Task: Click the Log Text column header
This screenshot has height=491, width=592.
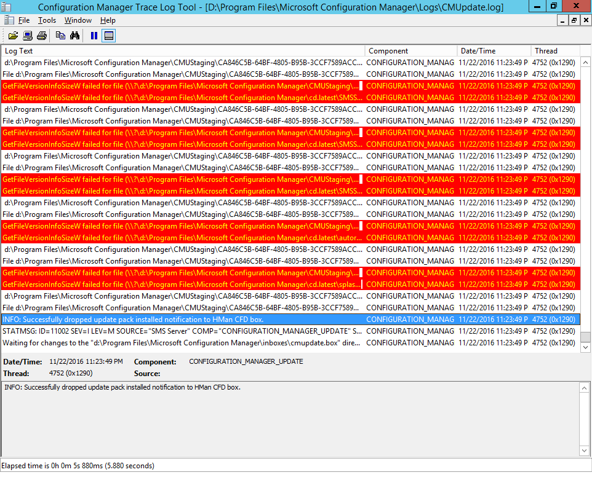Action: pyautogui.click(x=183, y=51)
